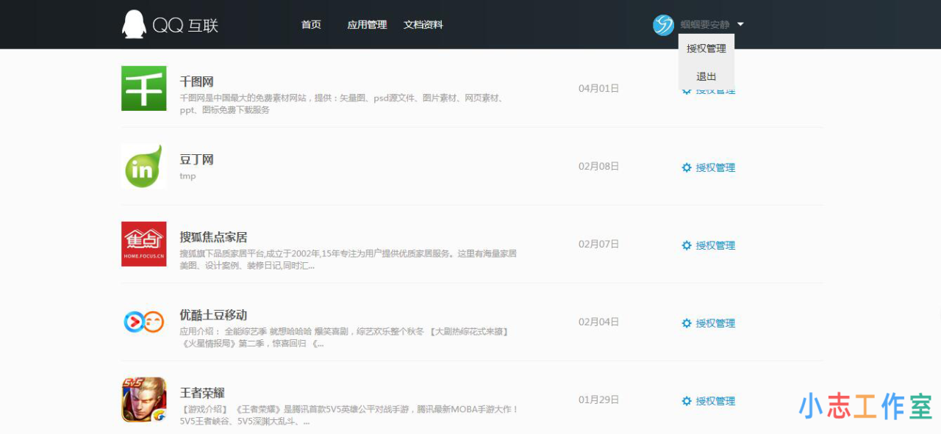Click the user avatar in the header
The height and width of the screenshot is (434, 941).
click(662, 24)
